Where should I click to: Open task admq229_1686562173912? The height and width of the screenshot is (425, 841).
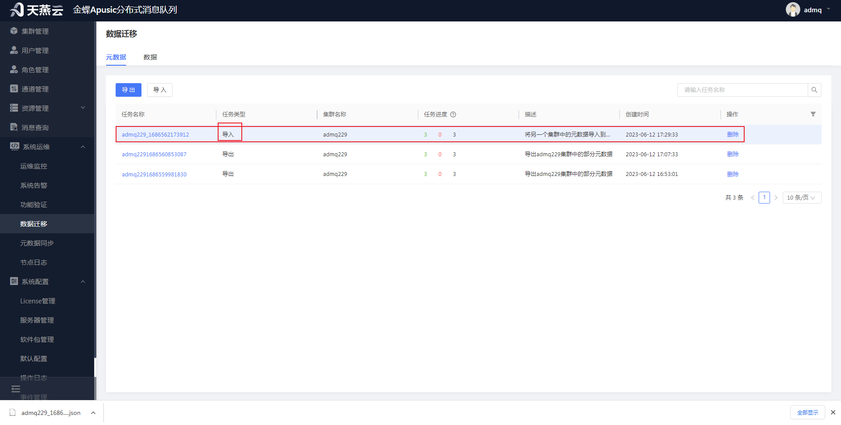click(x=155, y=134)
